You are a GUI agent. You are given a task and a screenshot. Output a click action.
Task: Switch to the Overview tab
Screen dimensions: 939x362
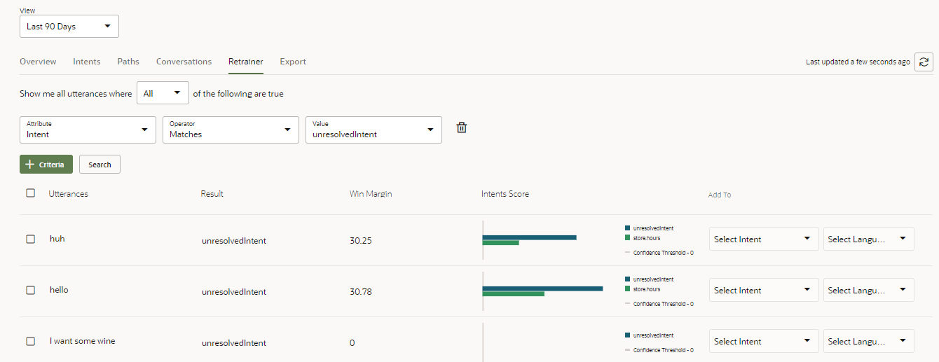pyautogui.click(x=38, y=62)
